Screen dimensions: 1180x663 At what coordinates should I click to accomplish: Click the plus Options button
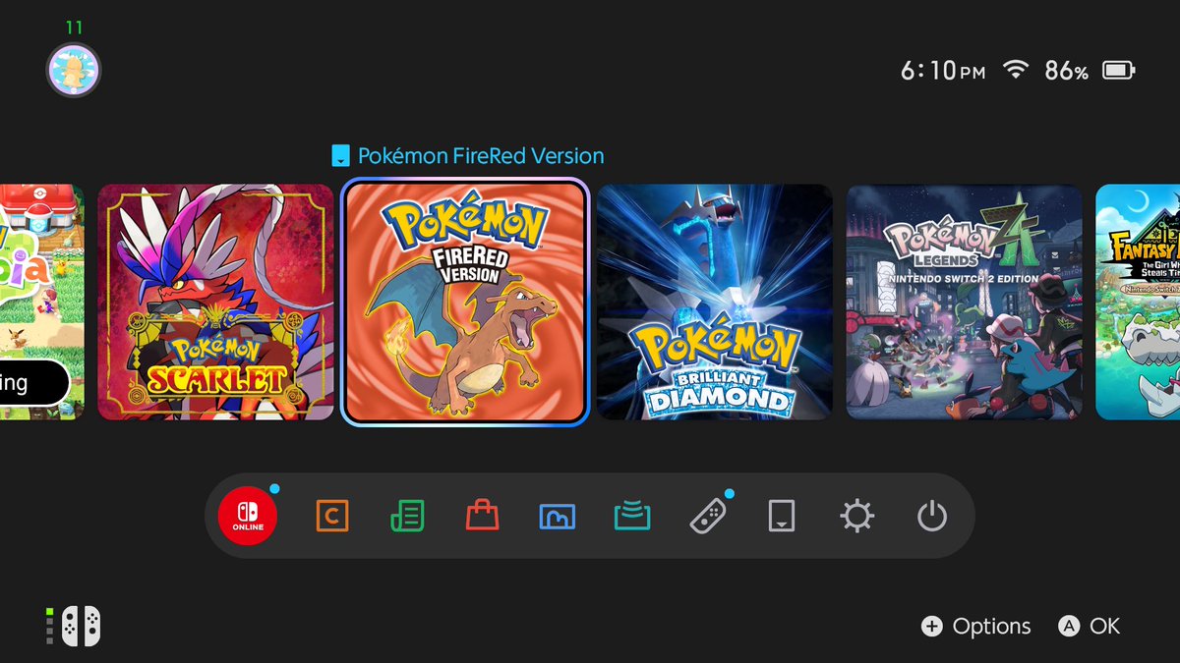[x=975, y=627]
